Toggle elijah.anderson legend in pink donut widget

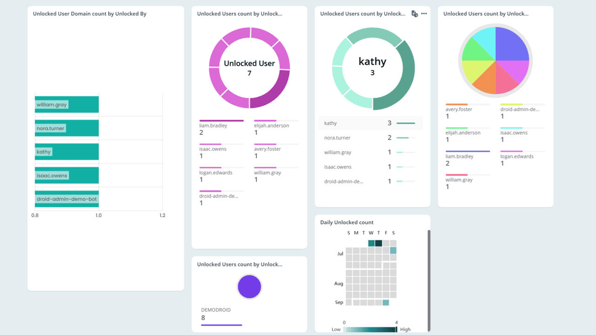click(271, 126)
